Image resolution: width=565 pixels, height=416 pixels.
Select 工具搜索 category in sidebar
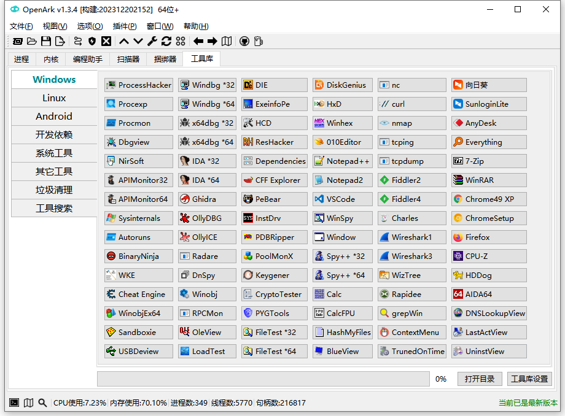[54, 209]
